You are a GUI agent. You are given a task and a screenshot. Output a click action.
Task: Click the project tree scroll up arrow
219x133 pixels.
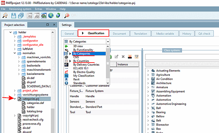(x=53, y=32)
